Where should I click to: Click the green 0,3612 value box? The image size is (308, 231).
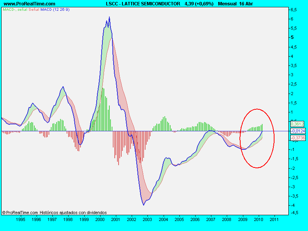click(x=297, y=124)
